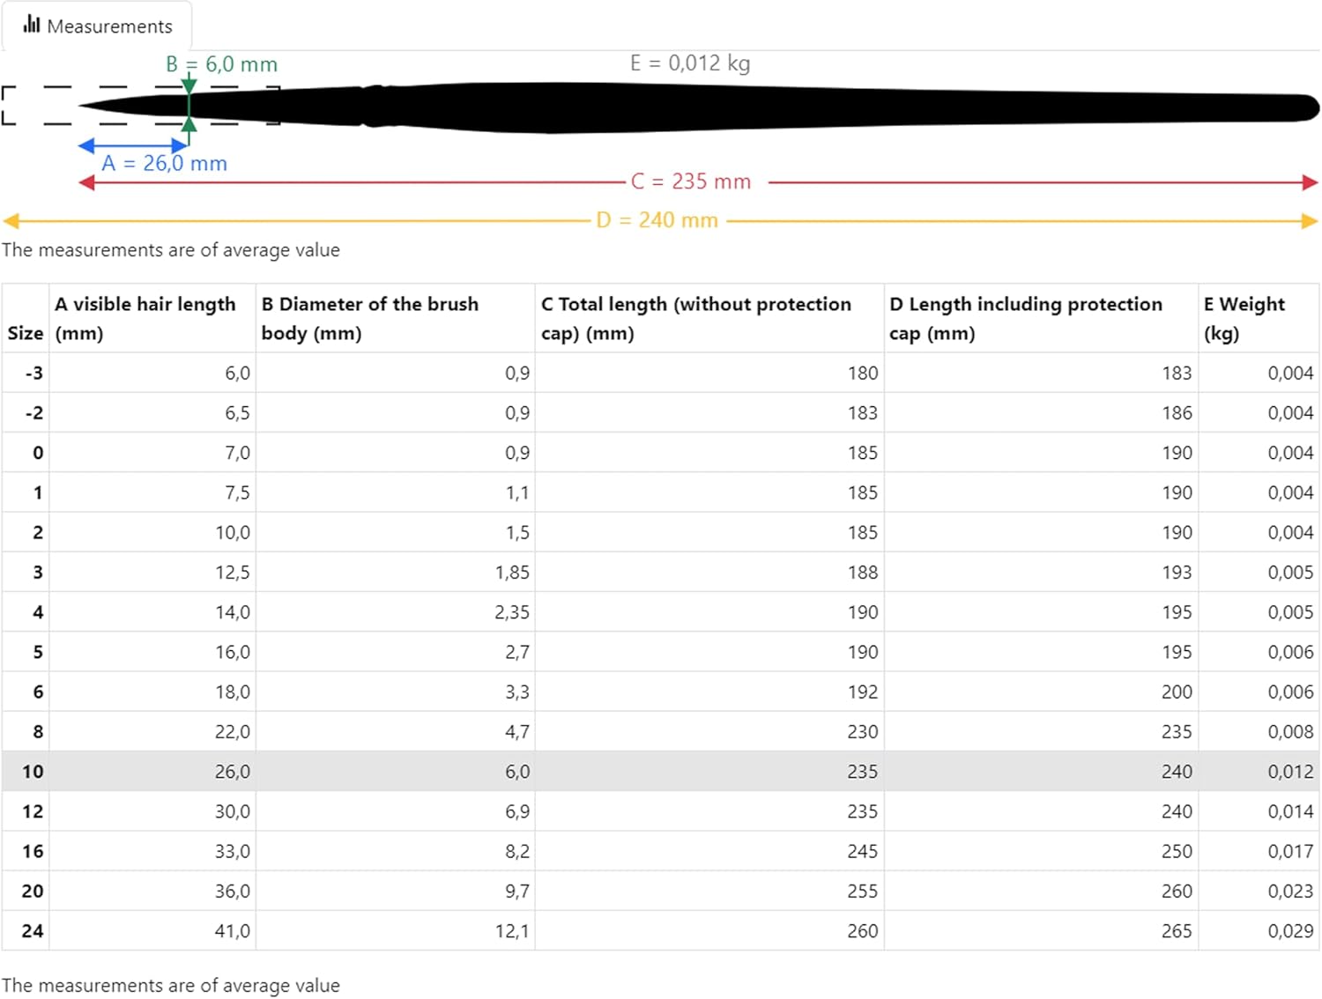Click the 0,029 weight cell

point(1290,930)
